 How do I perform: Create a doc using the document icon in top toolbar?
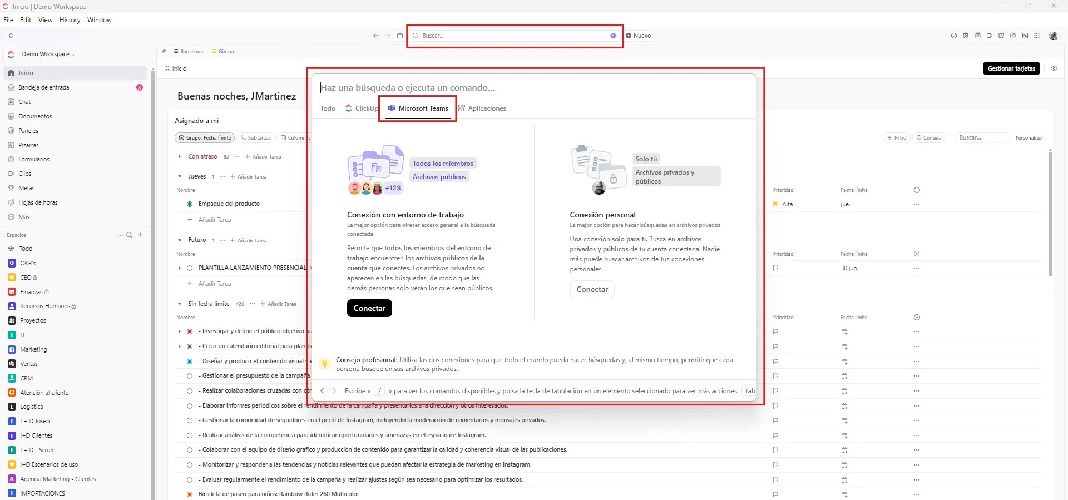pos(1013,36)
